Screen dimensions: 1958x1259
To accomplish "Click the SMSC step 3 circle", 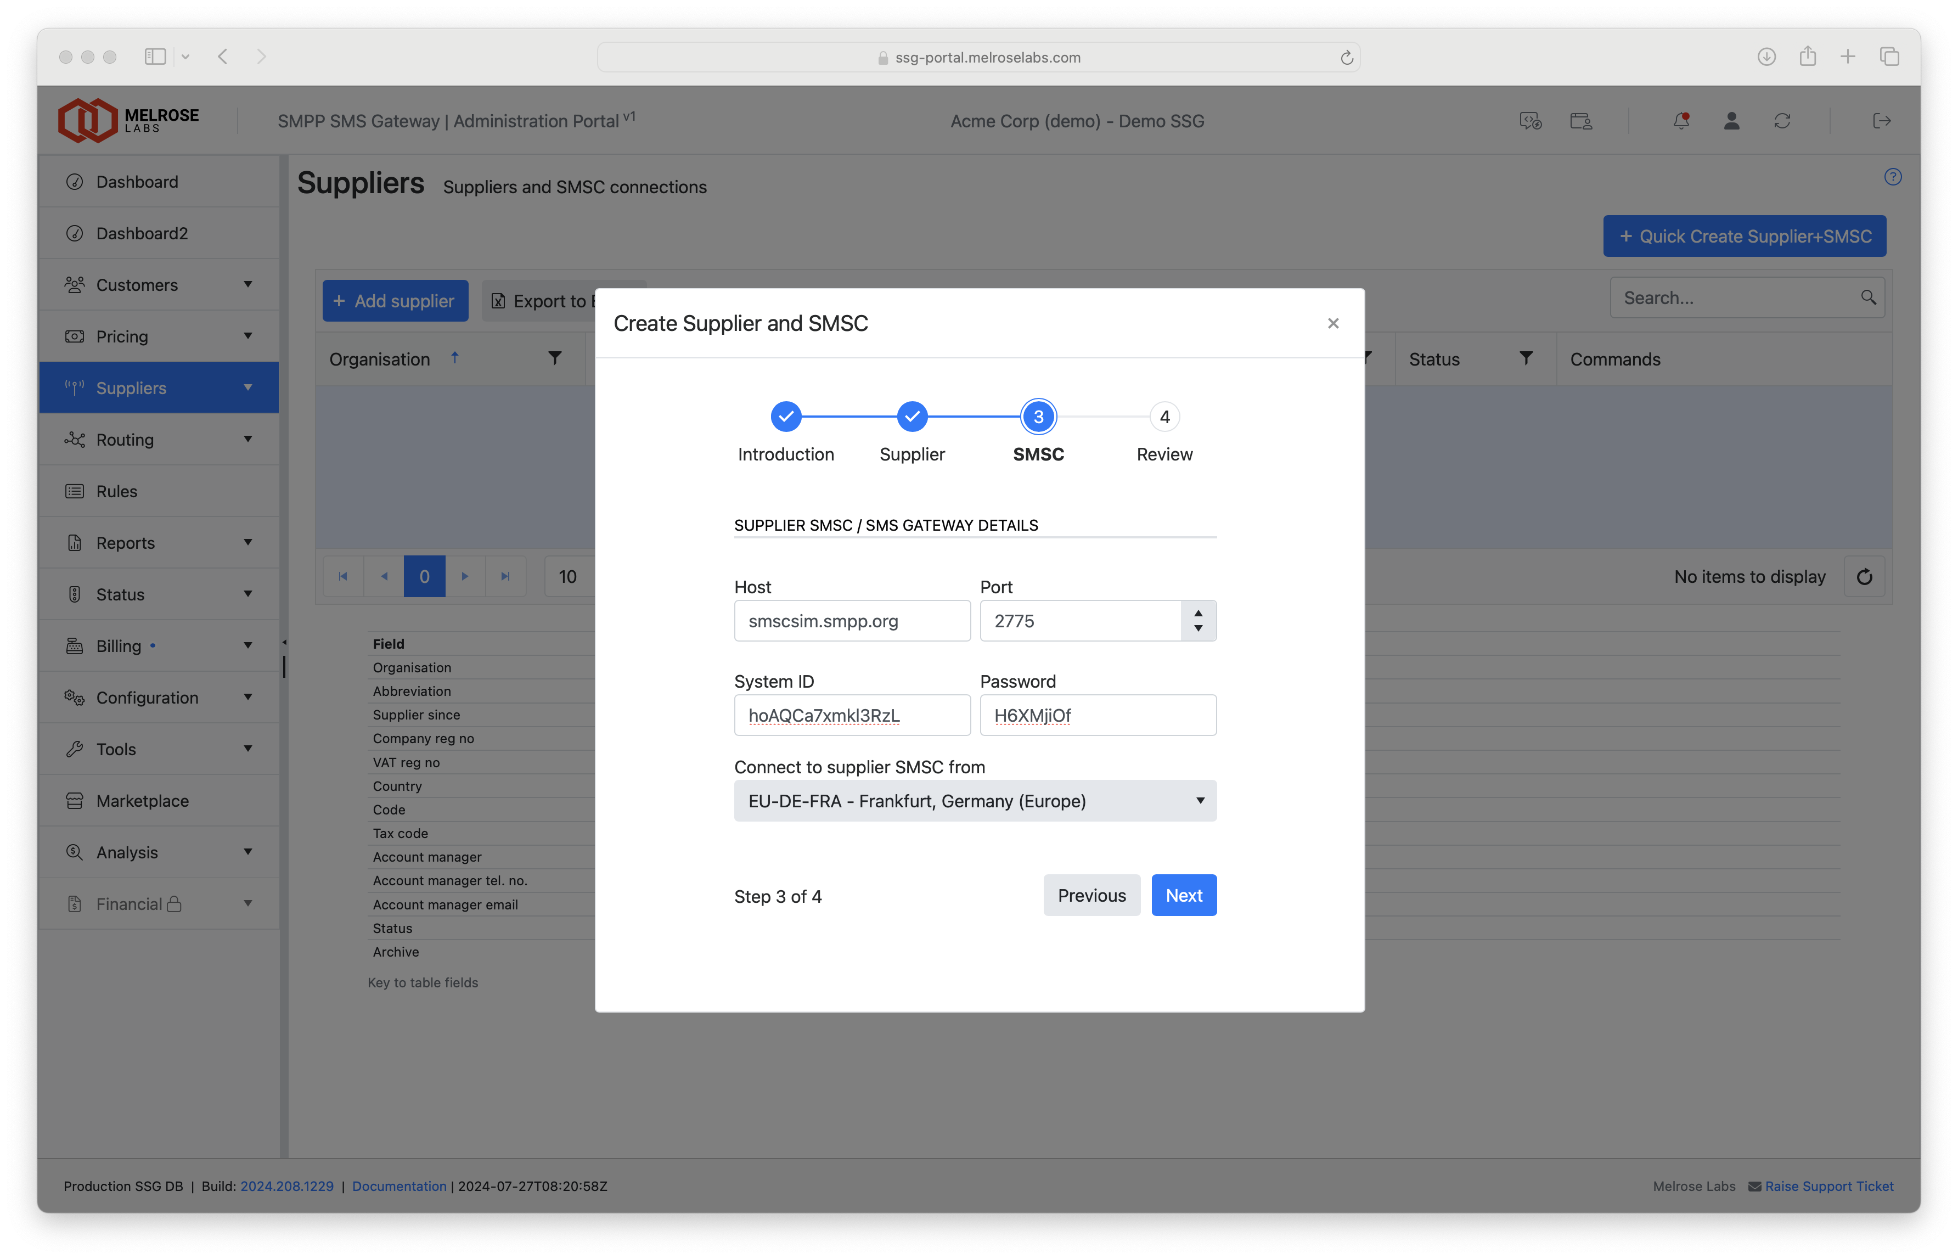I will tap(1038, 416).
